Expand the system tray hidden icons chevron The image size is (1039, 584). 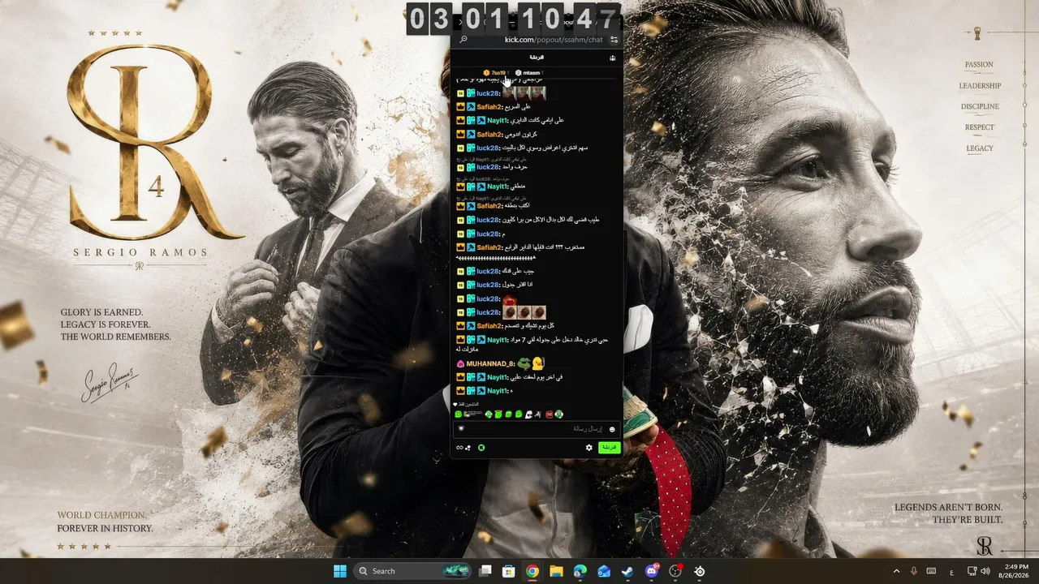pyautogui.click(x=896, y=571)
